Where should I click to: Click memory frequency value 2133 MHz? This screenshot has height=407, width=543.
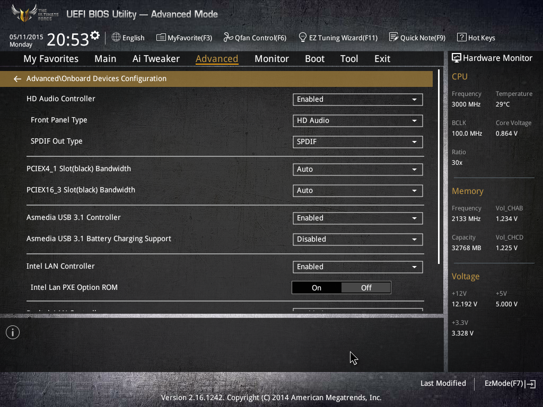466,219
